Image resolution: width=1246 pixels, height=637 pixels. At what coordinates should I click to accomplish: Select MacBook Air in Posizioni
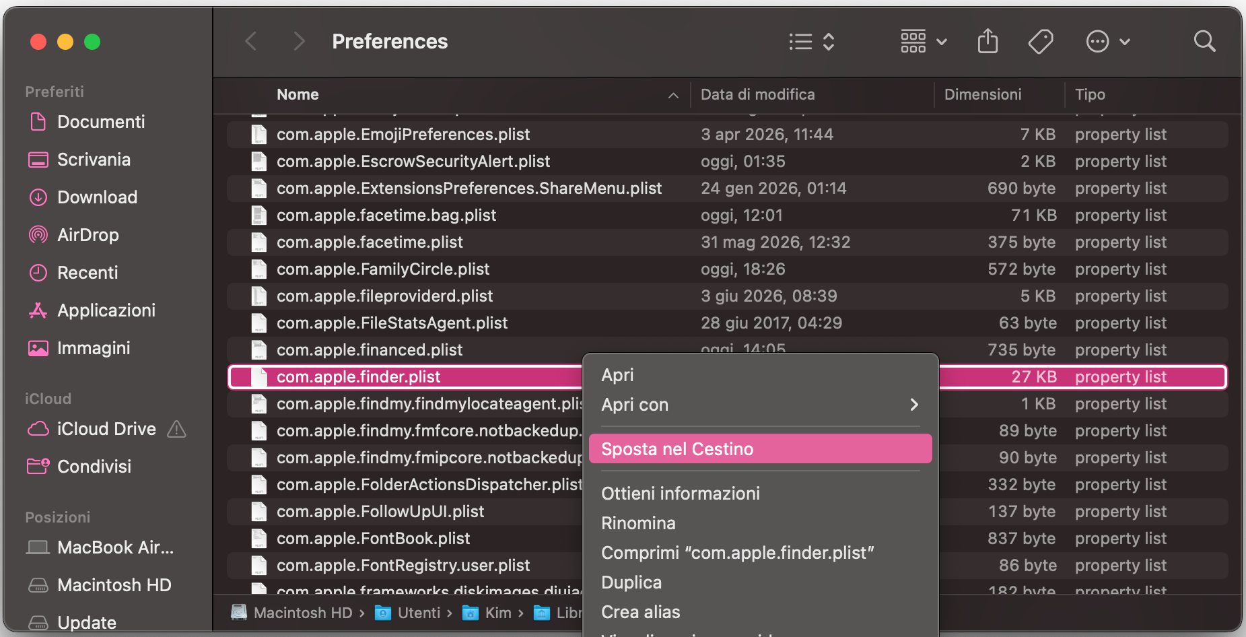click(115, 547)
